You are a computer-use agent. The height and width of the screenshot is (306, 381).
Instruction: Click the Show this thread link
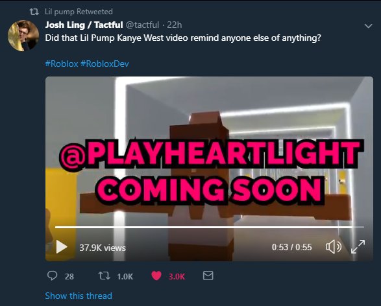pos(79,296)
